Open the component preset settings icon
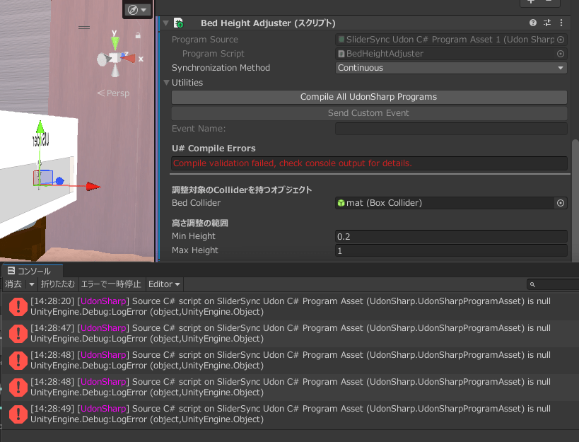 (547, 23)
